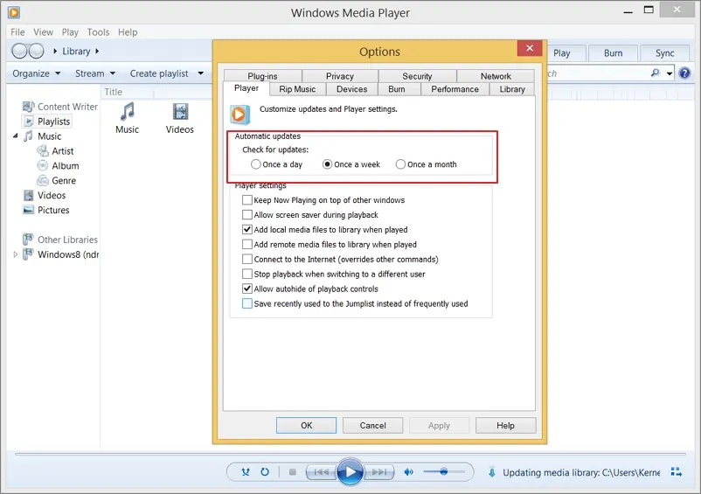Select Album under Music
Screen dimensions: 701x494
click(58, 165)
